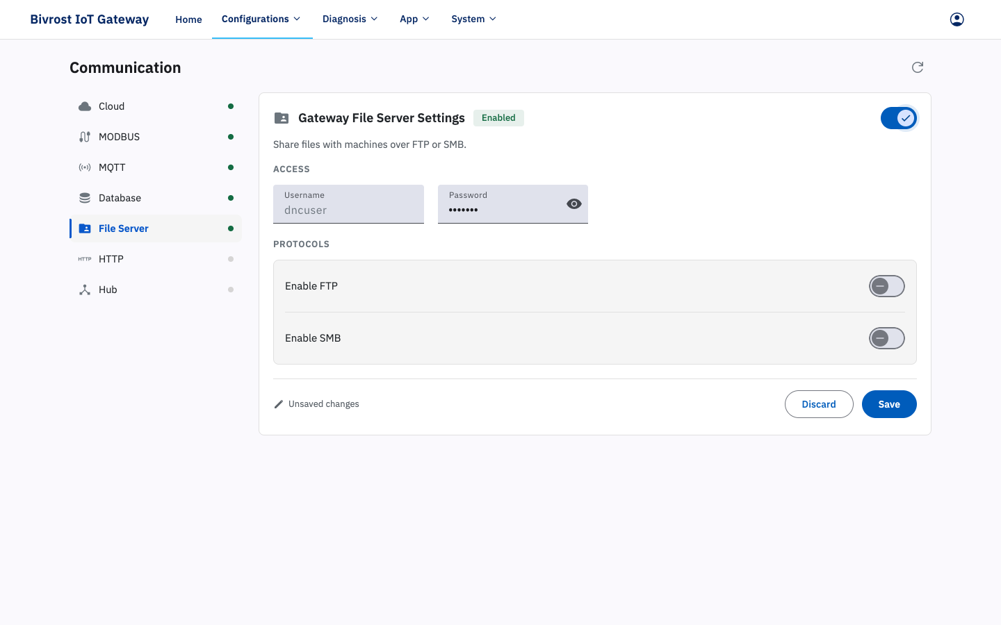Click the Discard button
Viewport: 1001px width, 625px height.
point(819,404)
